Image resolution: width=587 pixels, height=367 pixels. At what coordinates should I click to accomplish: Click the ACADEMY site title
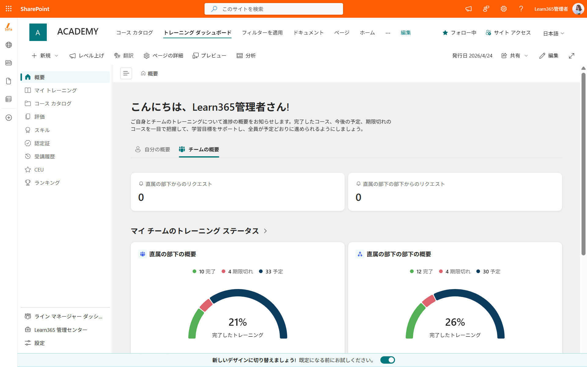tap(78, 32)
